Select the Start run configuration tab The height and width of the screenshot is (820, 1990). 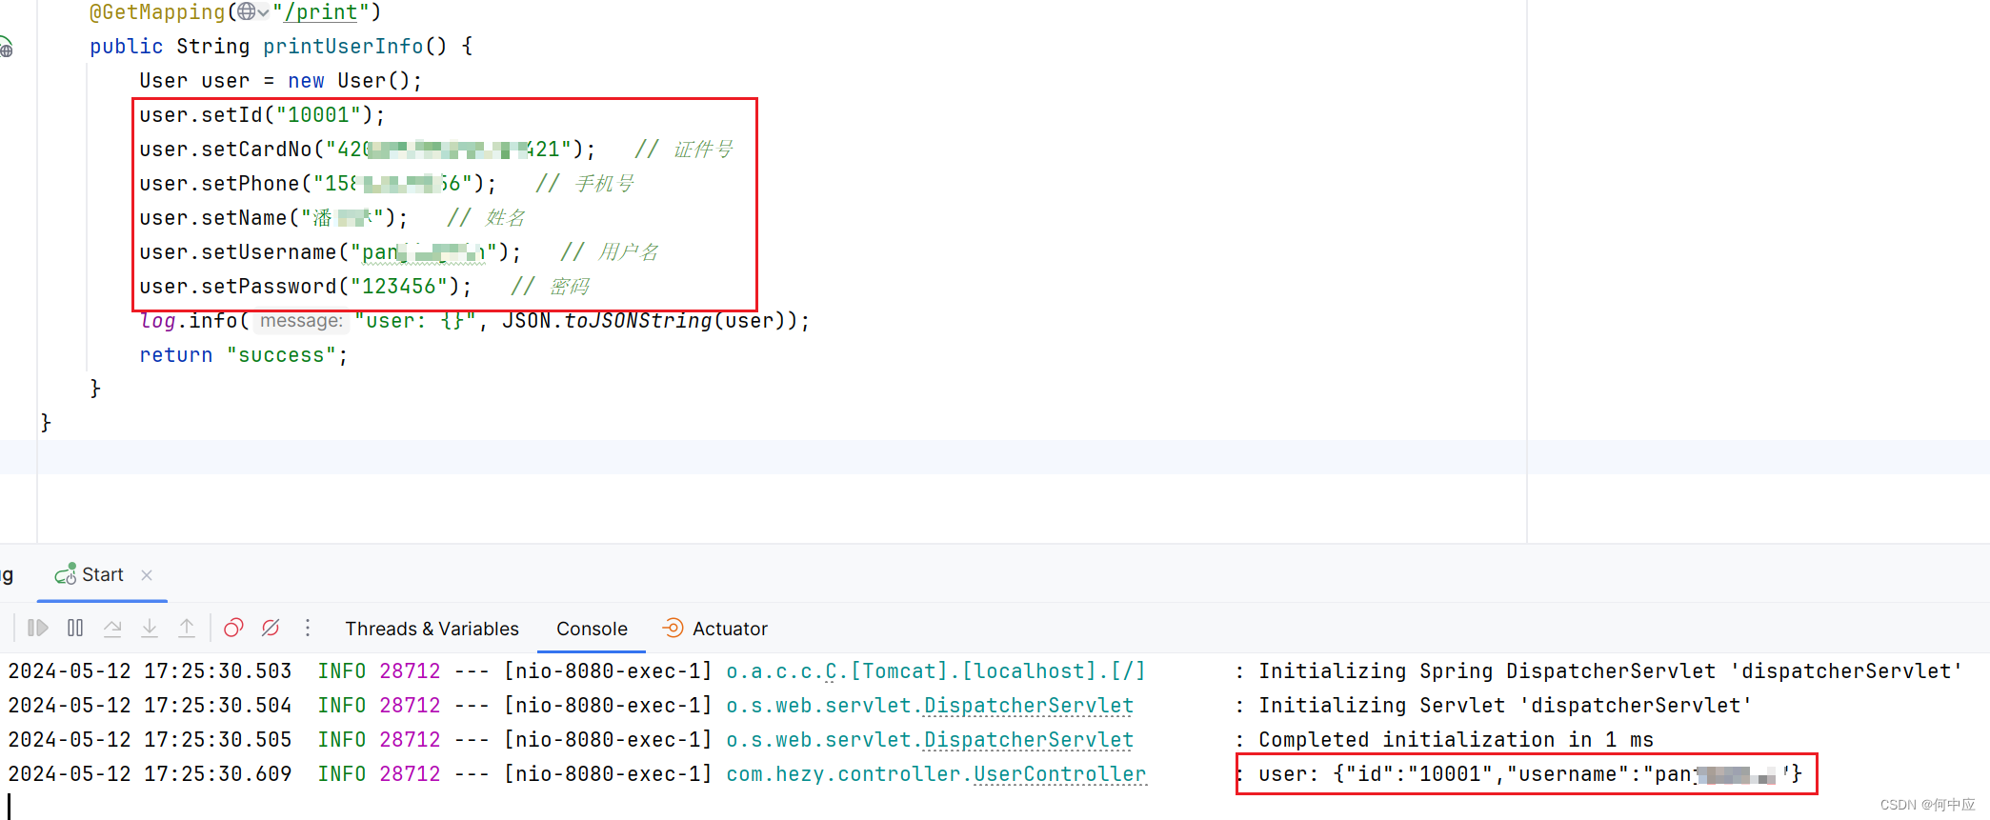102,574
